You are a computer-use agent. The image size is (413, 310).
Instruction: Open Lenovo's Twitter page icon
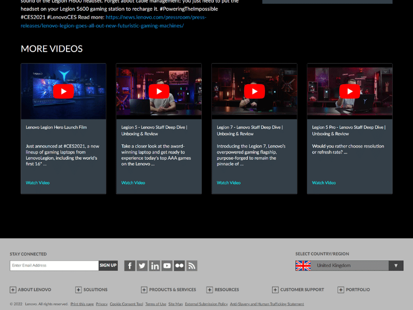point(142,266)
